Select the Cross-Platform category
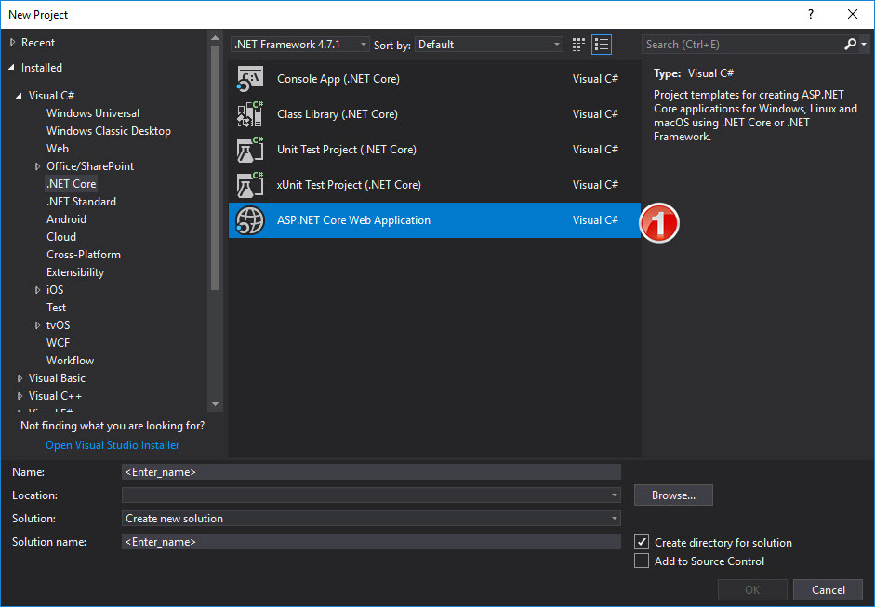Screen dimensions: 875x607 (x=84, y=255)
